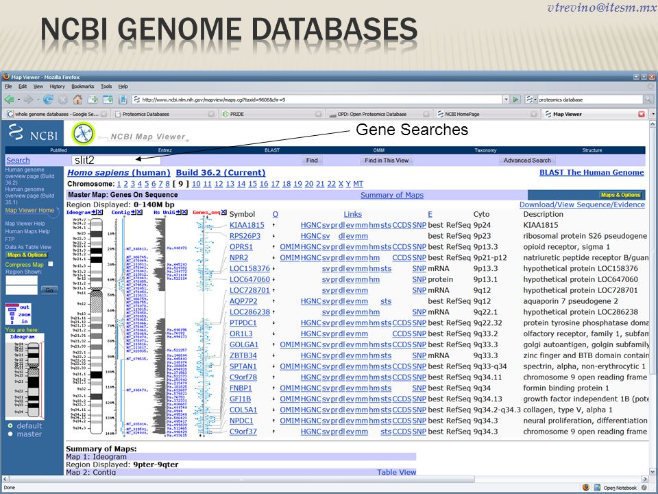The height and width of the screenshot is (494, 658).
Task: Select the master radio option
Action: [x=10, y=434]
